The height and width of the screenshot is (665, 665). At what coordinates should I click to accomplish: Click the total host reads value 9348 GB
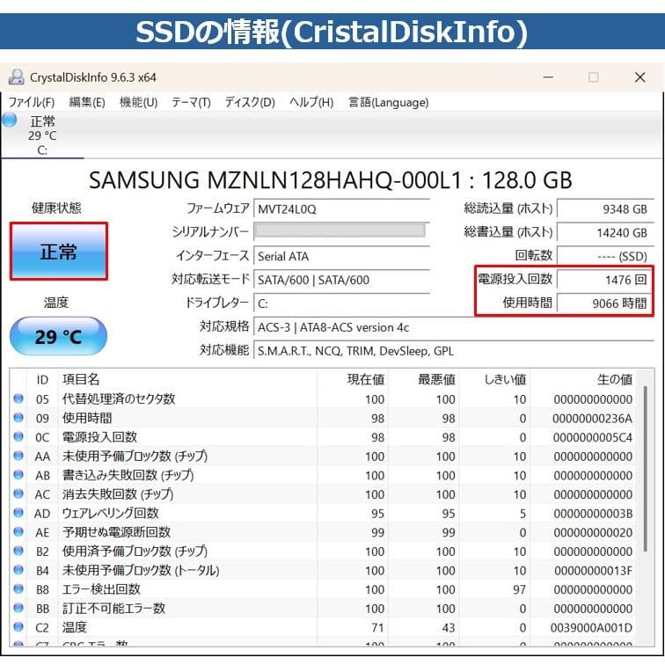point(605,209)
